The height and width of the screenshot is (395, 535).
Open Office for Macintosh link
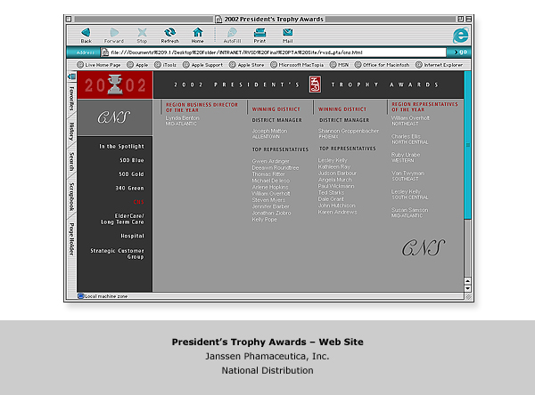point(382,65)
